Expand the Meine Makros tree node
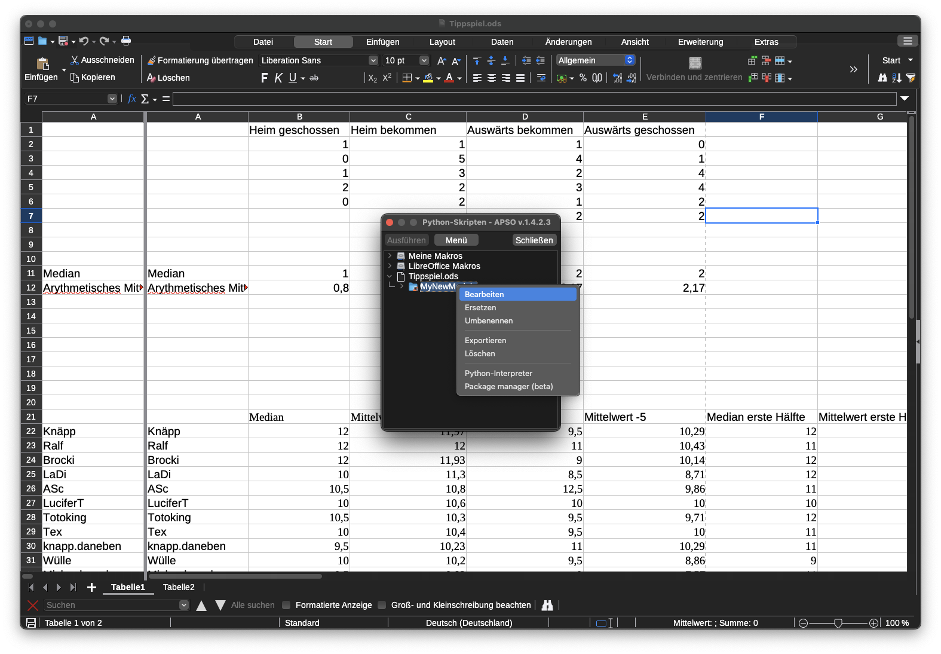 390,256
